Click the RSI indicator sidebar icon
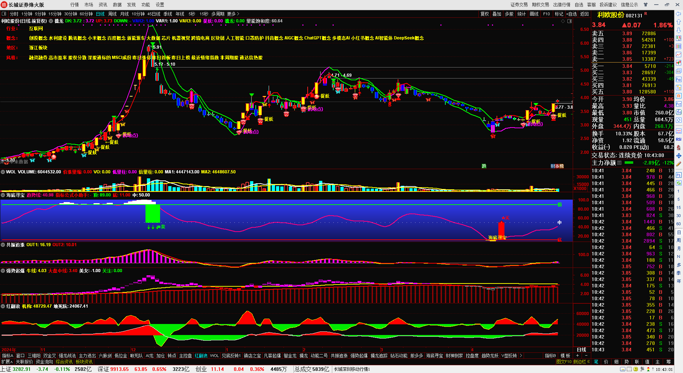 click(x=679, y=139)
